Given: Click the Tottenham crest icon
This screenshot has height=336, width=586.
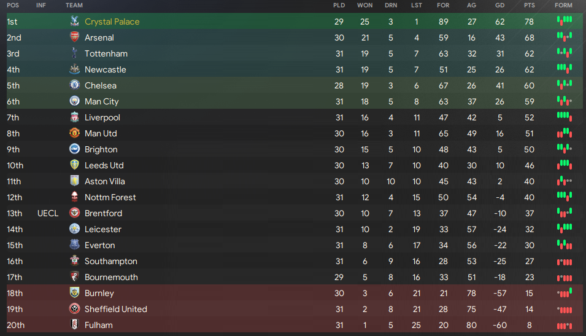Looking at the screenshot, I should pos(74,53).
